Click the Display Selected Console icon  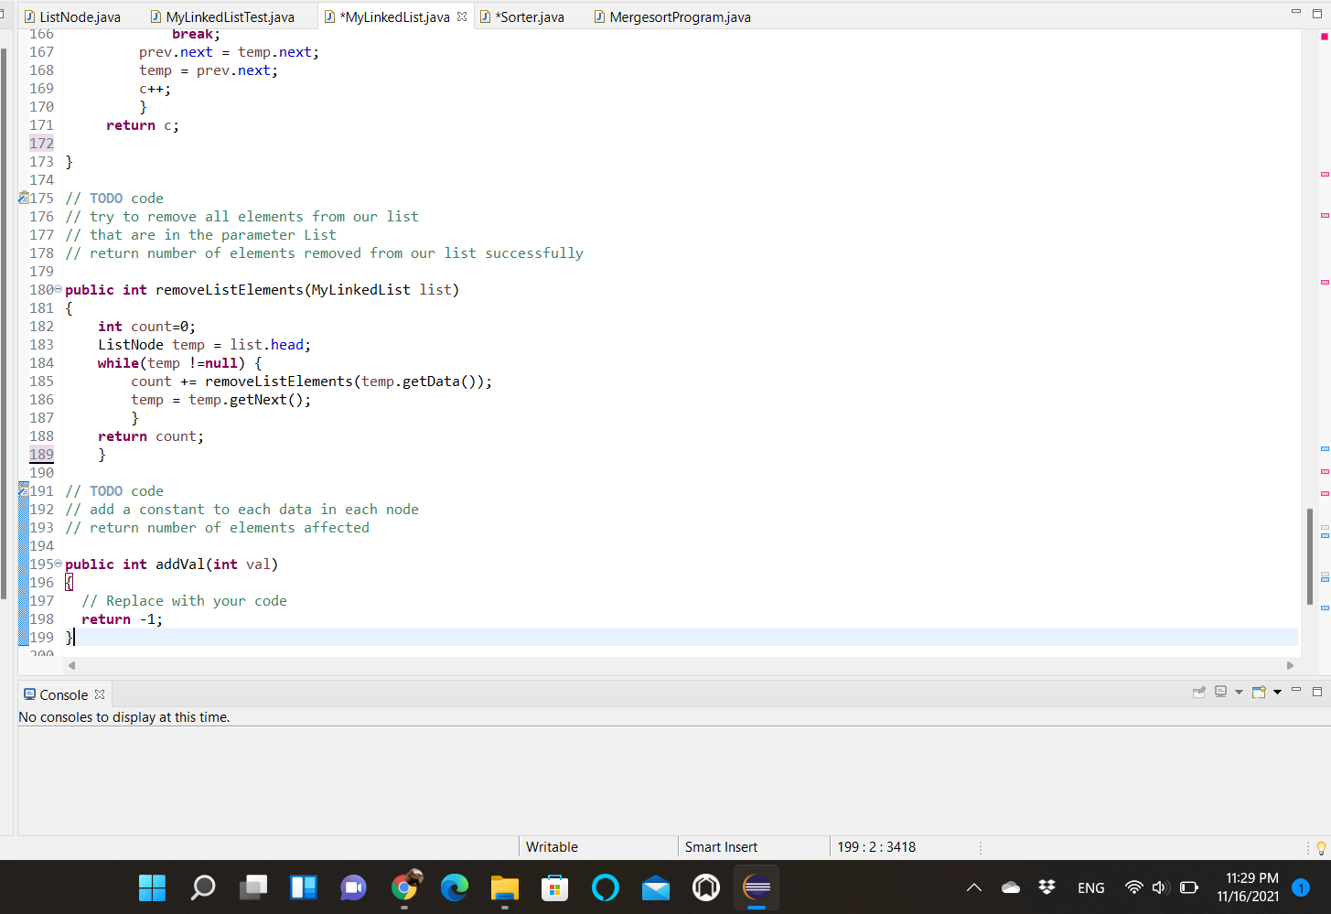coord(1220,692)
